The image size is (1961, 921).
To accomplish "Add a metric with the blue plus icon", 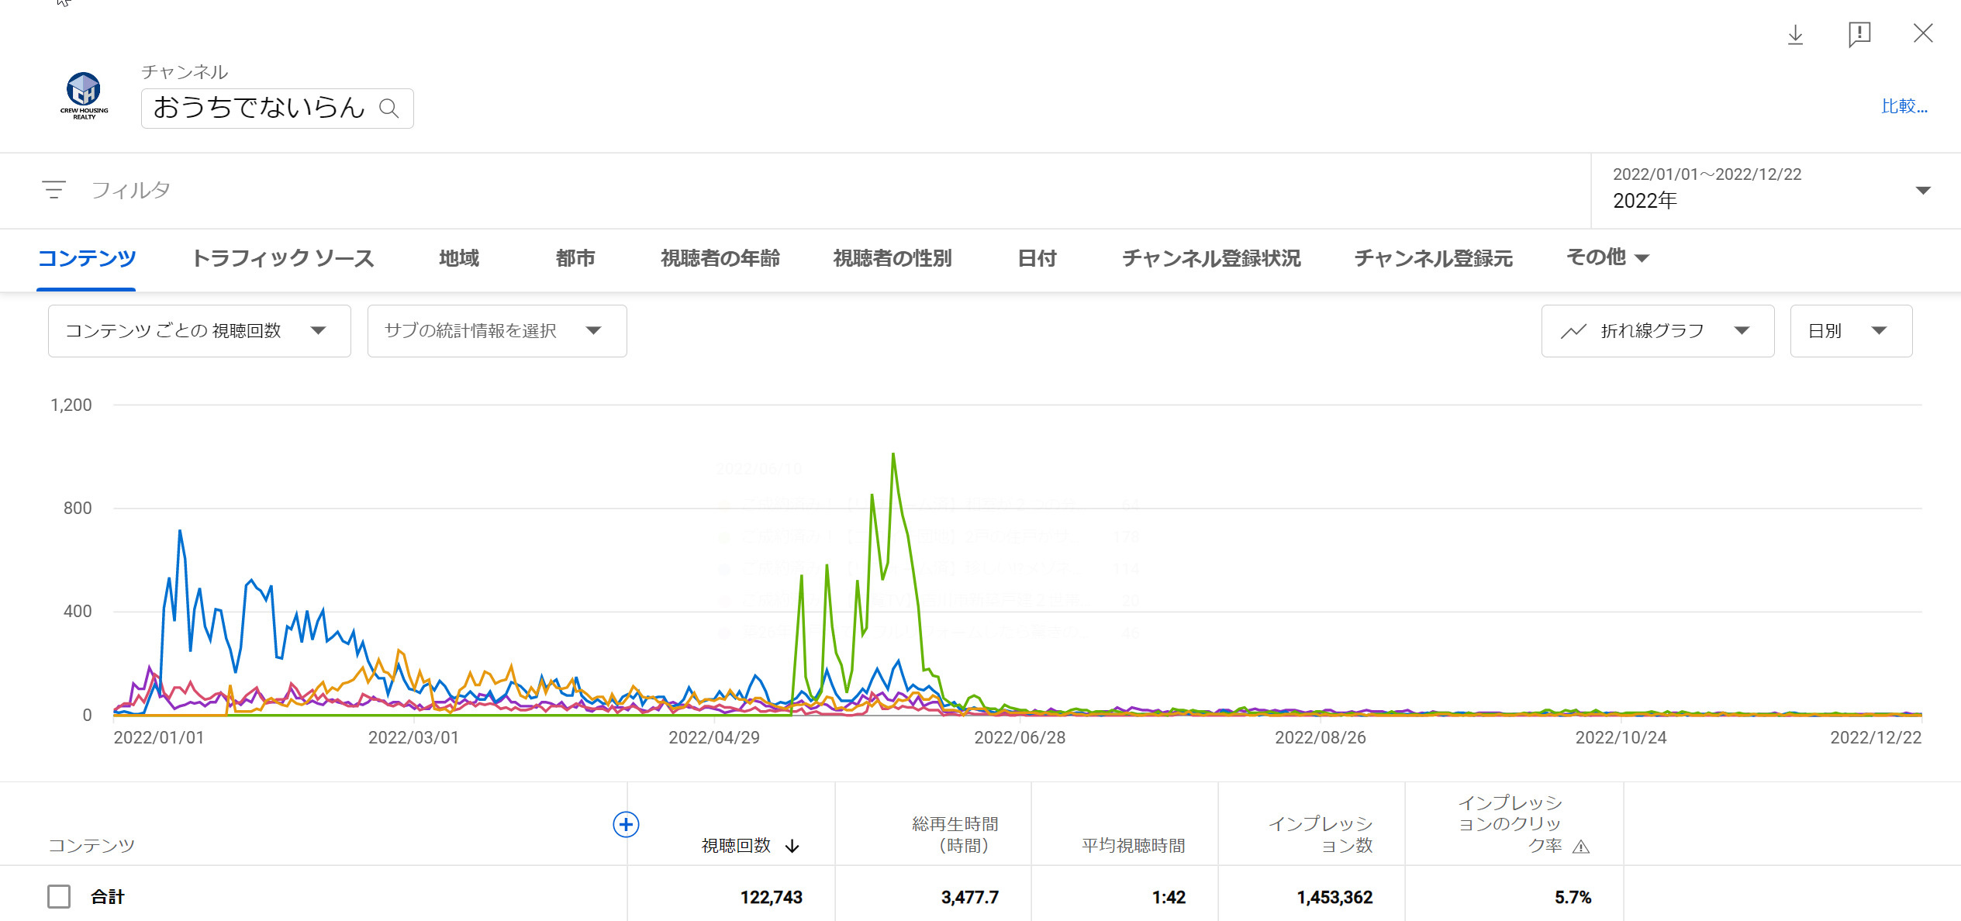I will pos(626,824).
